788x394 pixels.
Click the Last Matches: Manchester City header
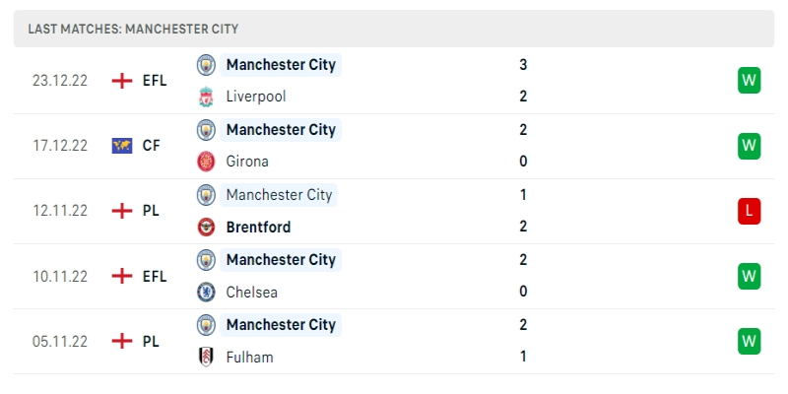click(x=133, y=30)
